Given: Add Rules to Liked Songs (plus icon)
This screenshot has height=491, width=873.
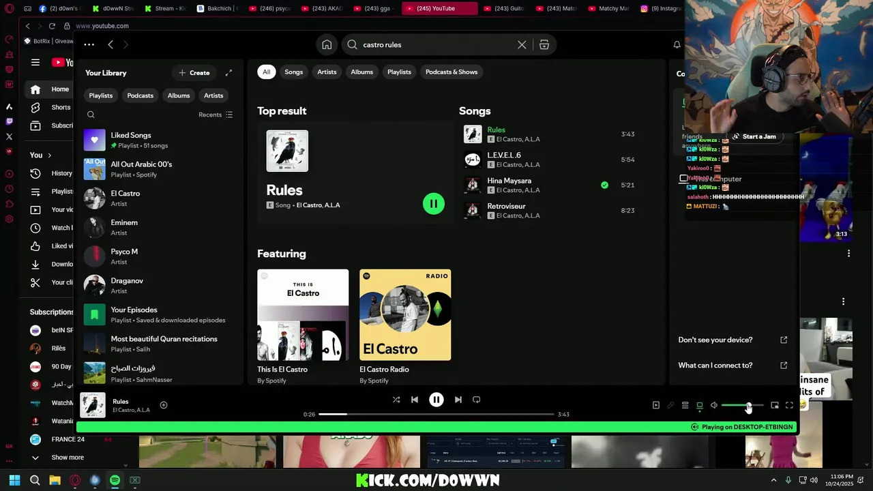Looking at the screenshot, I should (164, 405).
